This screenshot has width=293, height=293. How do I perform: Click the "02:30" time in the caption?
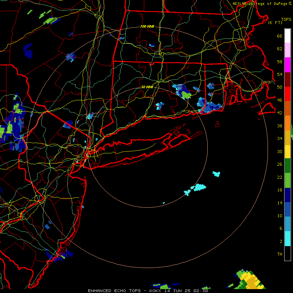coord(201,291)
